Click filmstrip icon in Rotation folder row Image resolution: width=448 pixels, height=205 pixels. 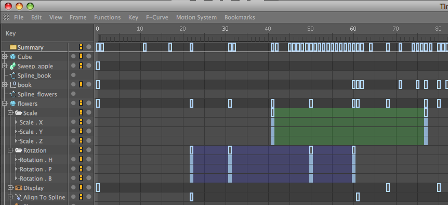(81, 150)
